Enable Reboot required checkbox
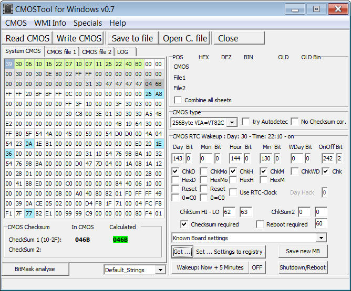This screenshot has height=291, width=351. click(260, 224)
